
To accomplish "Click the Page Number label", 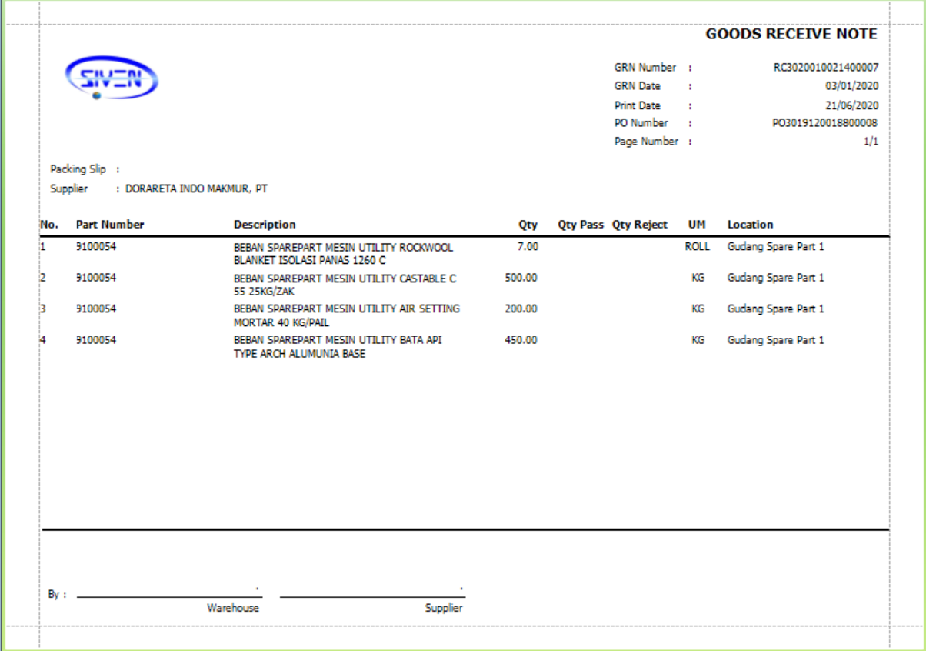I will (x=646, y=142).
